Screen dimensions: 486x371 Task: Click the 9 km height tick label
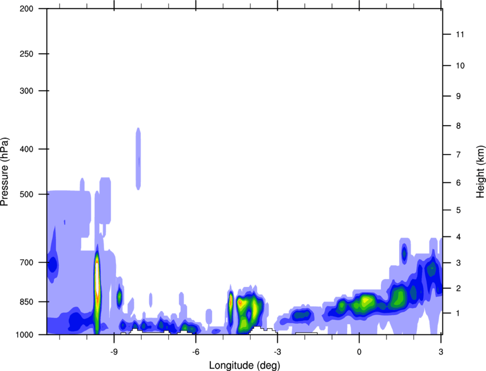[459, 96]
